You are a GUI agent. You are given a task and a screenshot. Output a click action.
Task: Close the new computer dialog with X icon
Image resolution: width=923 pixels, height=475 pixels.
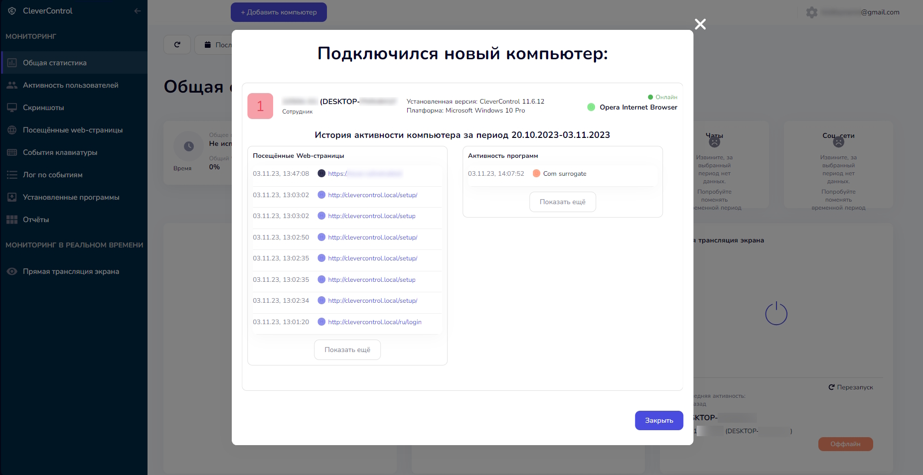[700, 24]
